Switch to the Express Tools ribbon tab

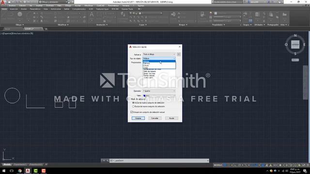click(127, 9)
